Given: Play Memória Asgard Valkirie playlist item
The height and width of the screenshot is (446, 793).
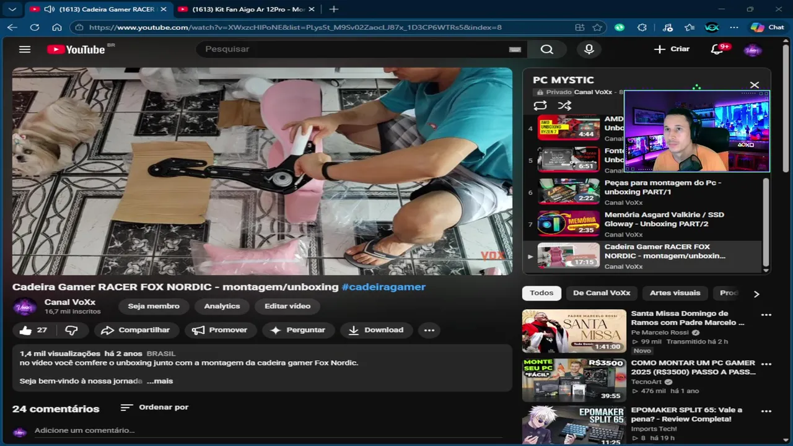Looking at the screenshot, I should (x=643, y=224).
